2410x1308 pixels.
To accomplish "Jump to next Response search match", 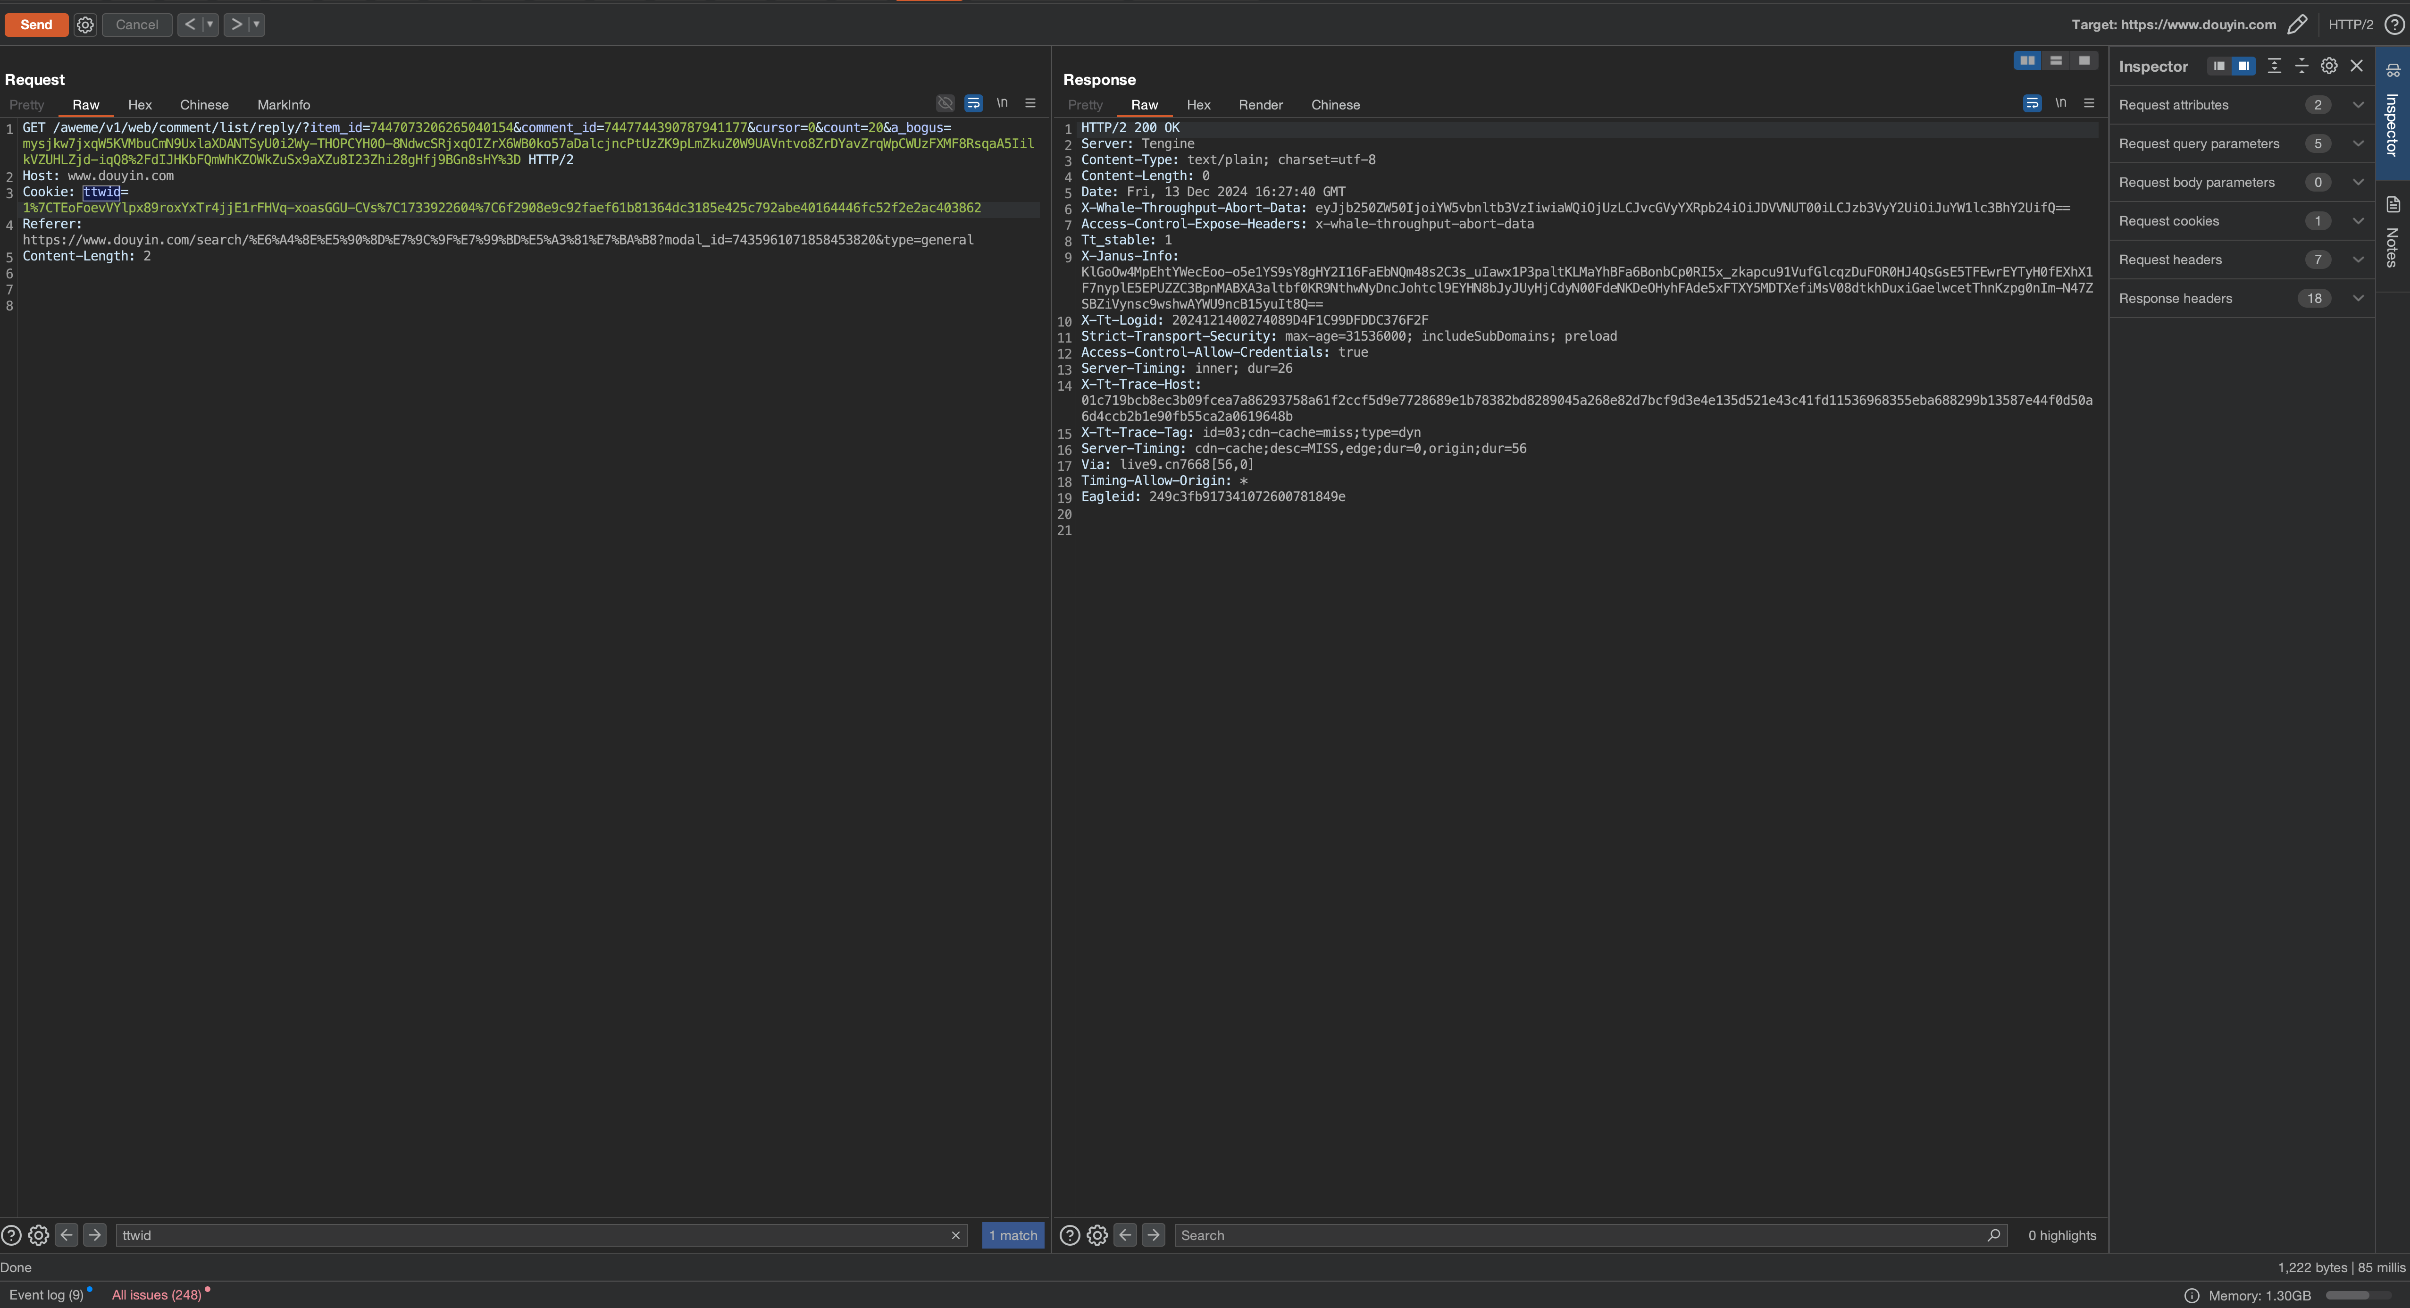I will point(1154,1235).
